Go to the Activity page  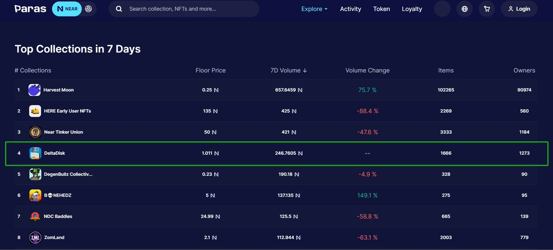(x=351, y=9)
